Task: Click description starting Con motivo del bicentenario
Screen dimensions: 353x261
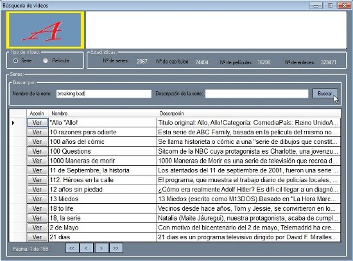Action: [x=248, y=228]
